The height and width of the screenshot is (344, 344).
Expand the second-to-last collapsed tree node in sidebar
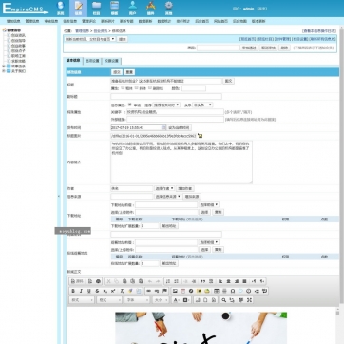[x=4, y=67]
